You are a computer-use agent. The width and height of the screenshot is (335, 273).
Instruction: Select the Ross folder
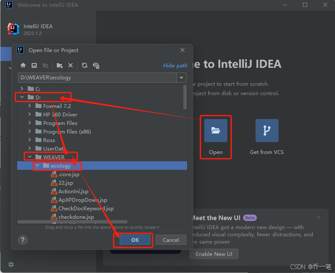102,140
